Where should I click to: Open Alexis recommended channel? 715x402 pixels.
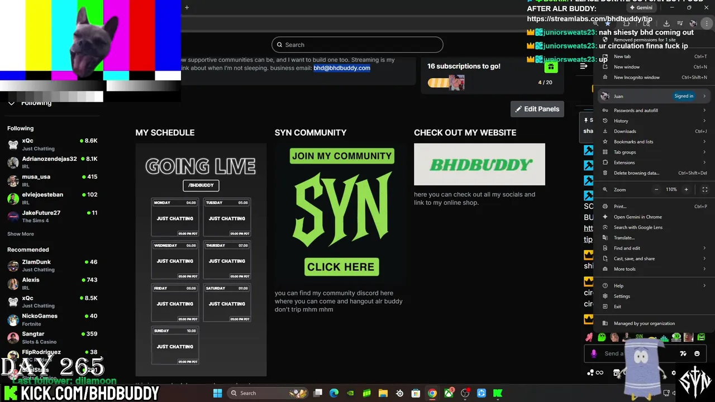(53, 284)
